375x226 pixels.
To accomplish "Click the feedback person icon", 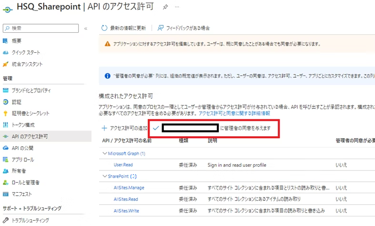I will click(161, 28).
